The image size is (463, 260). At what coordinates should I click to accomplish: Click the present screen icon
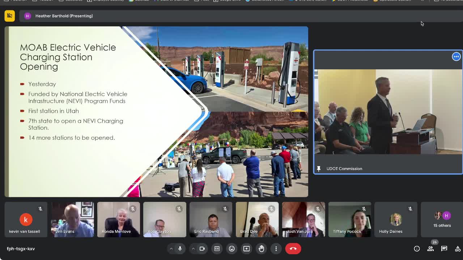247,248
